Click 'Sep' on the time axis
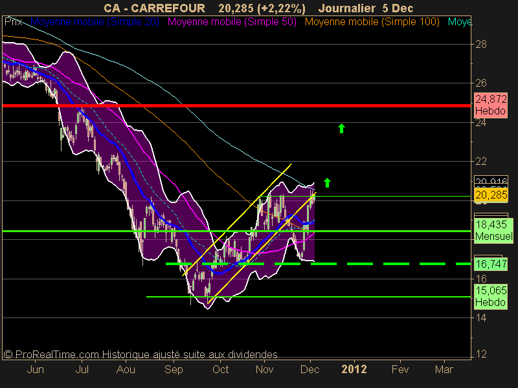The width and height of the screenshot is (518, 388). pyautogui.click(x=174, y=369)
